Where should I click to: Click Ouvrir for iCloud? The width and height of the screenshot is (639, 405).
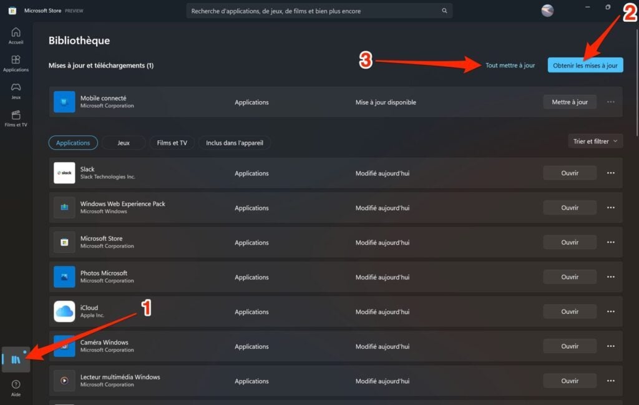click(570, 311)
